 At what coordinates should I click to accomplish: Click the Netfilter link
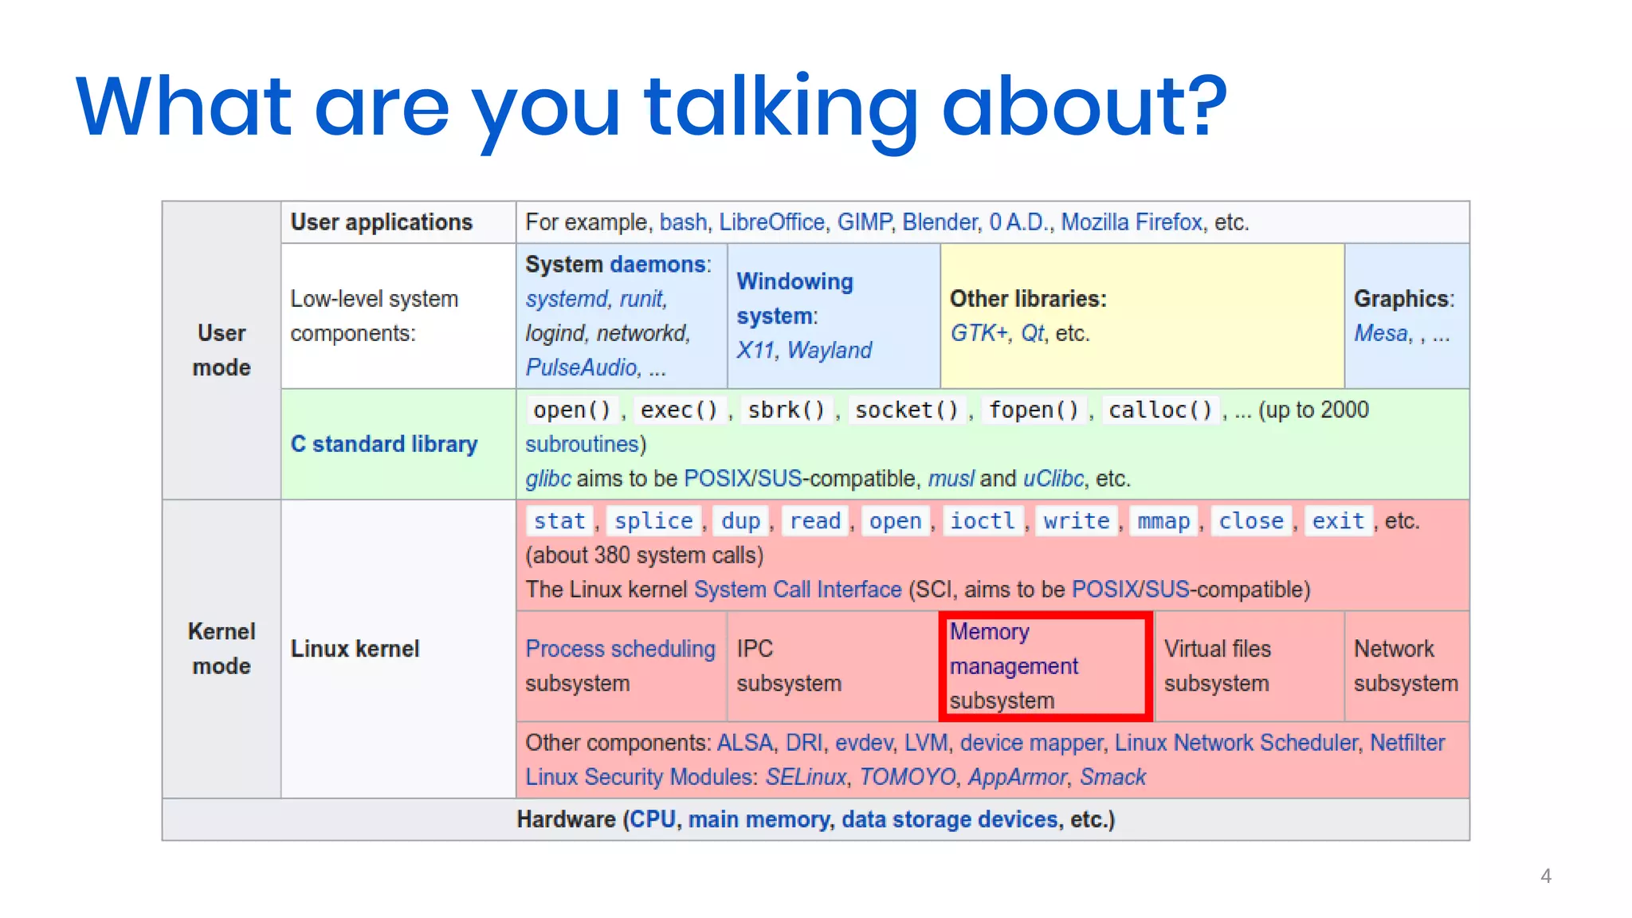[1406, 743]
